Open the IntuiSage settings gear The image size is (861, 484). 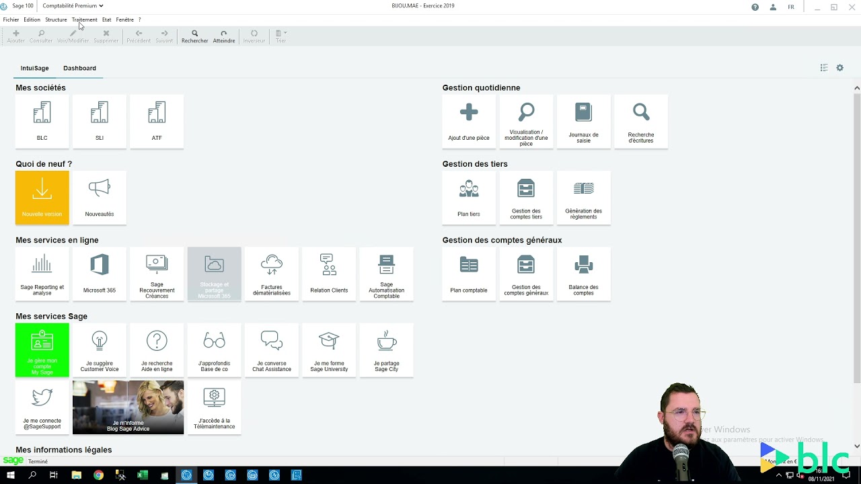(839, 68)
